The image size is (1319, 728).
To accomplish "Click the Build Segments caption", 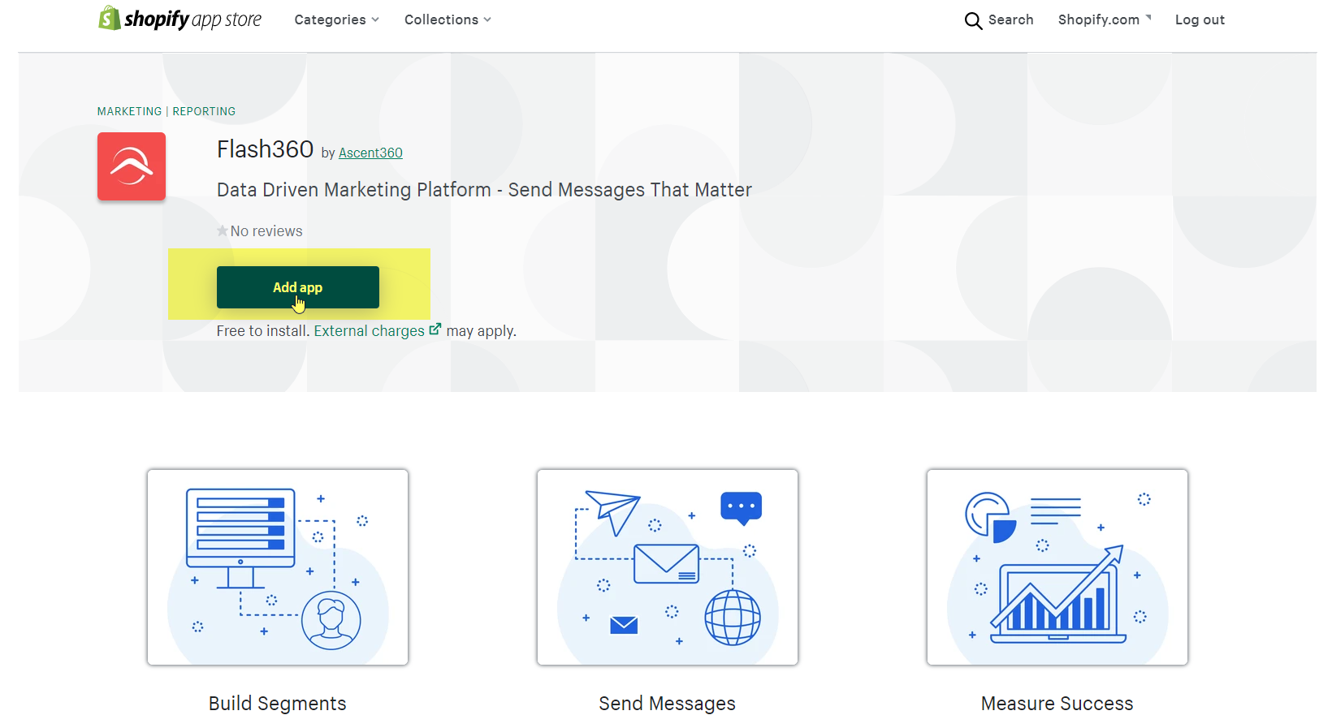I will (278, 704).
